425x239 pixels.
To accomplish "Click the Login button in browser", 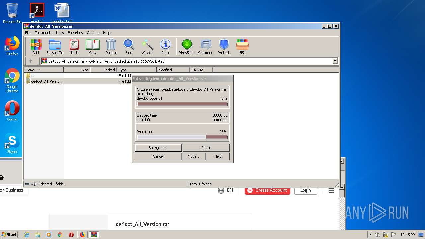I will point(306,190).
